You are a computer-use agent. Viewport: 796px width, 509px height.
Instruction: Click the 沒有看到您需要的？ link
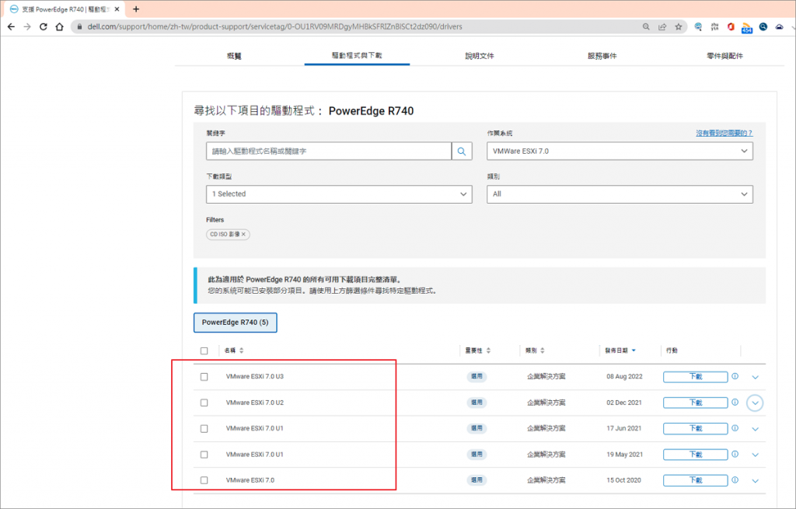pos(724,133)
